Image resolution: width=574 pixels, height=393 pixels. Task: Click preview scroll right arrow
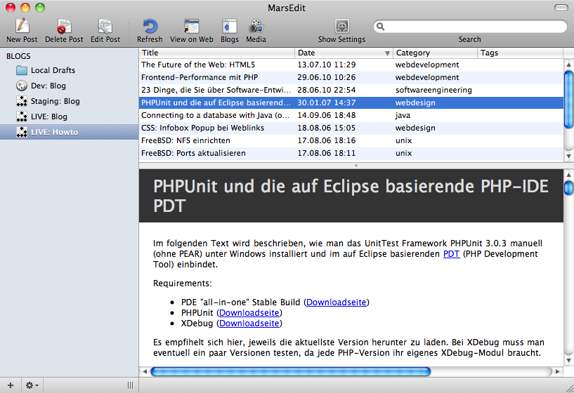(558, 371)
